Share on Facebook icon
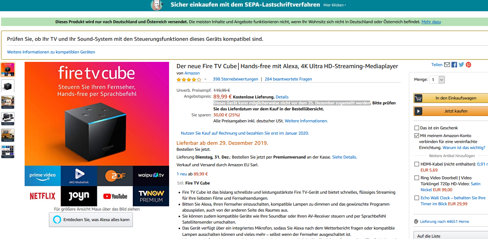488x239 pixels. [x=454, y=65]
